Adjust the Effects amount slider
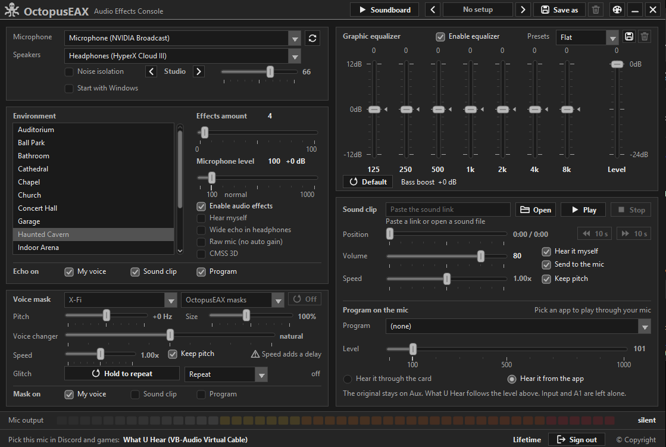 [x=205, y=133]
